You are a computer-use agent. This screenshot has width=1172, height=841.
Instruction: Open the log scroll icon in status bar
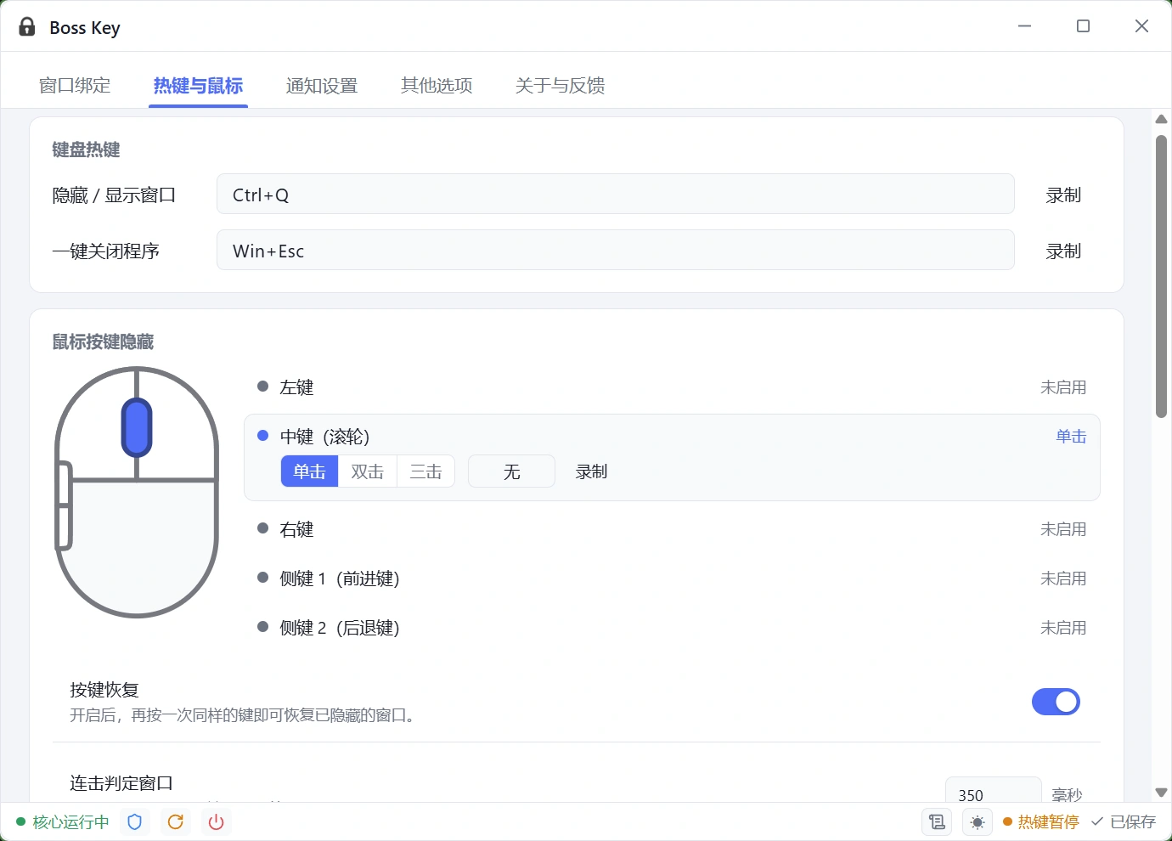point(937,821)
